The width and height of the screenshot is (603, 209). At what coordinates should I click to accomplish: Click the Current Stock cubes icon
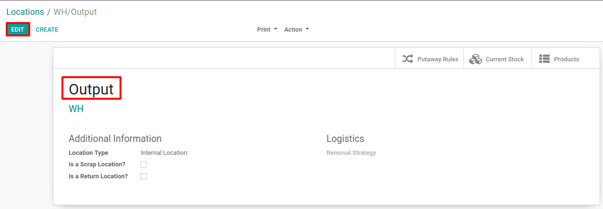click(475, 59)
